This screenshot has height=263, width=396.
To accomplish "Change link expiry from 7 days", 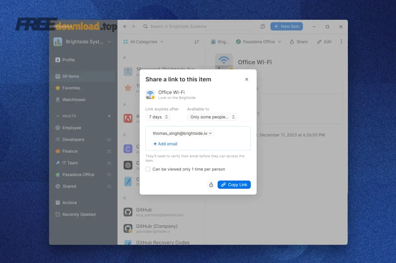I will point(158,117).
